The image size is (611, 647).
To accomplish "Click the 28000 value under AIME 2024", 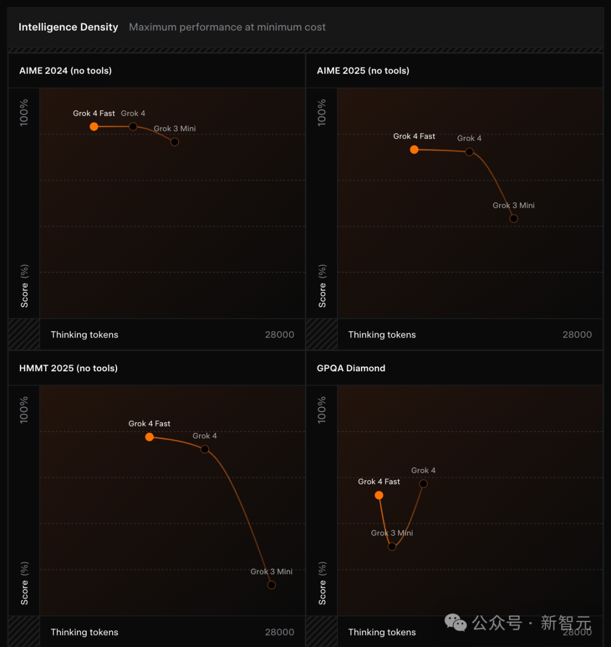I will pos(279,335).
